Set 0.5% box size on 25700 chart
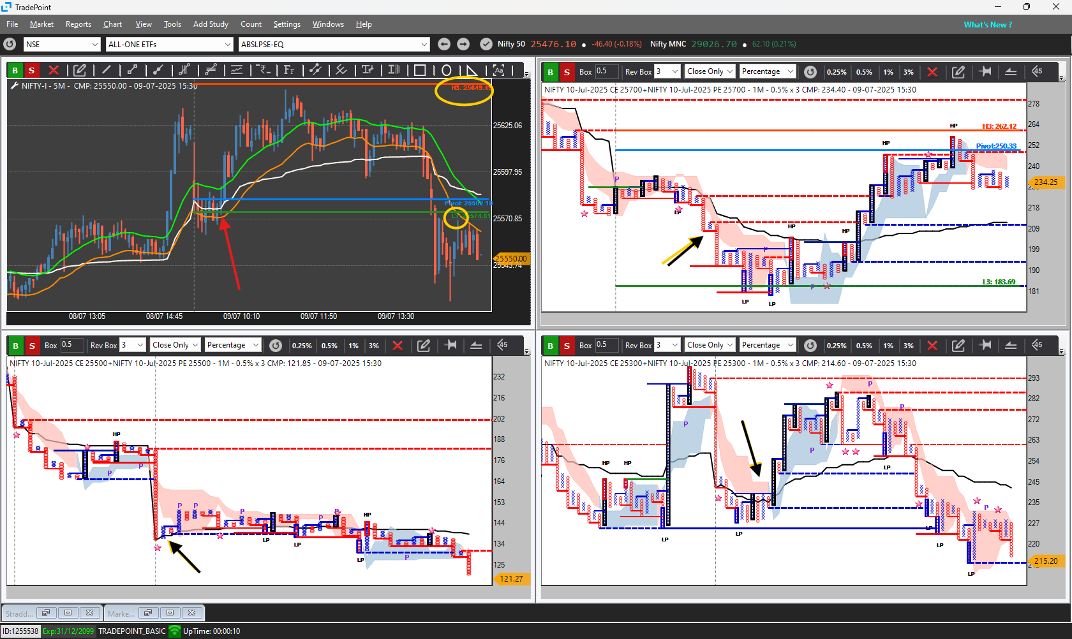 click(x=864, y=72)
